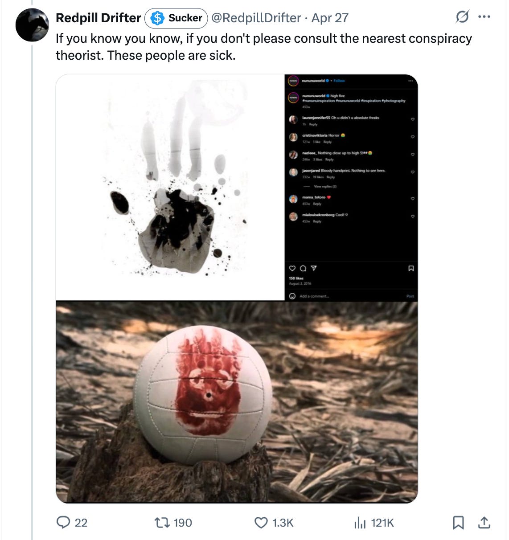The image size is (509, 540).
Task: Open the comment bubble icon on the Instagram post
Action: [x=303, y=268]
